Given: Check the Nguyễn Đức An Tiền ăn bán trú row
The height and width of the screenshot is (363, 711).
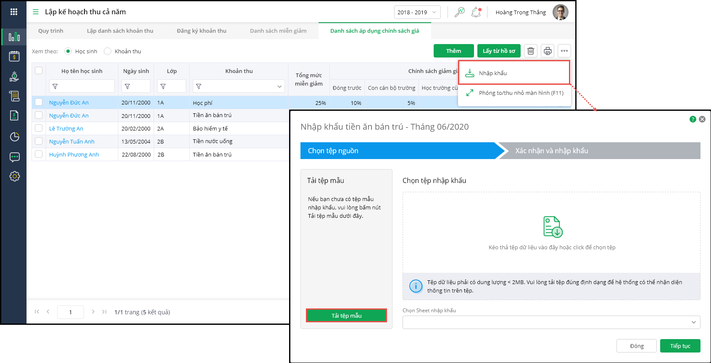Looking at the screenshot, I should click(x=39, y=115).
